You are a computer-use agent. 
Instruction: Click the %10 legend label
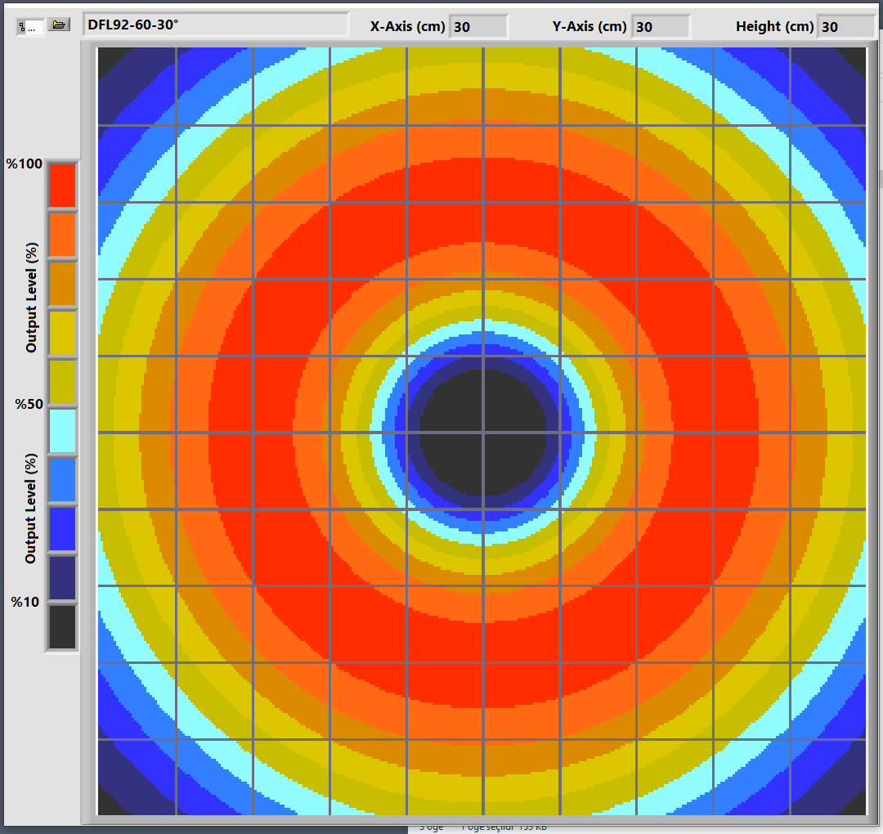pyautogui.click(x=25, y=602)
